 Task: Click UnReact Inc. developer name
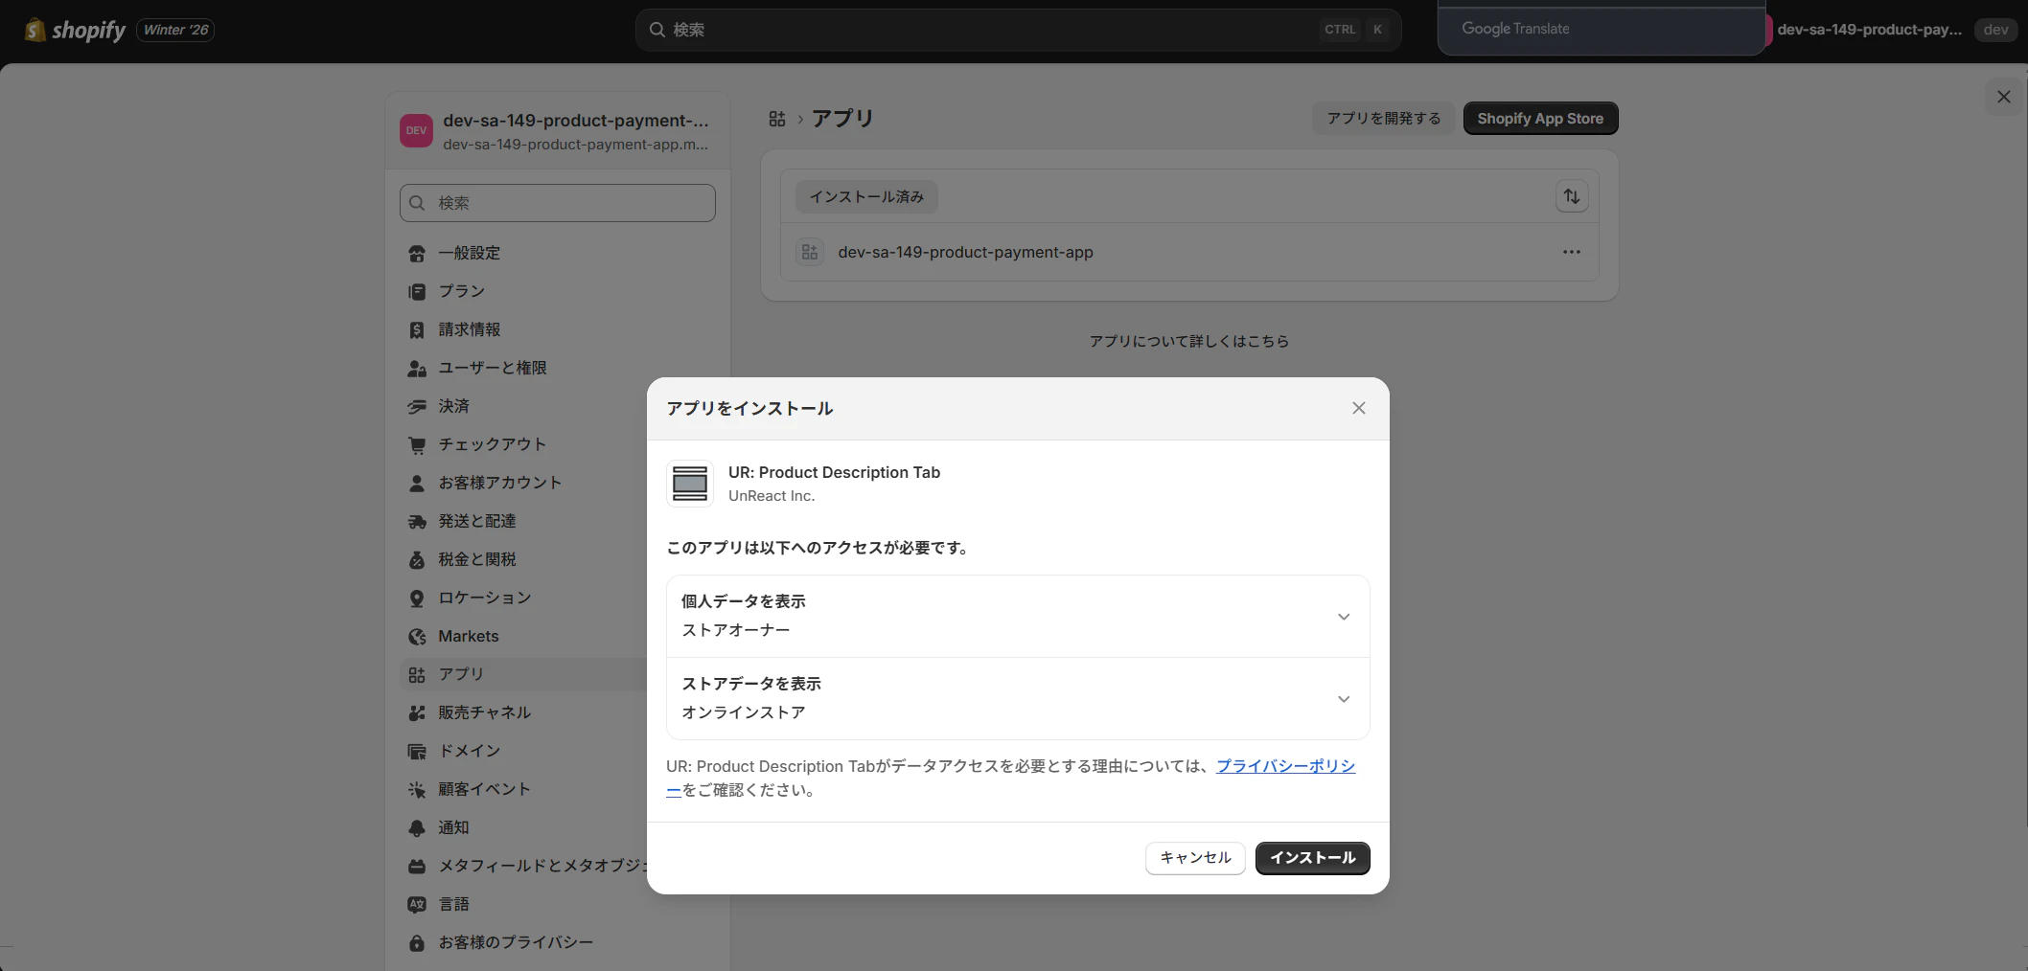pos(772,496)
